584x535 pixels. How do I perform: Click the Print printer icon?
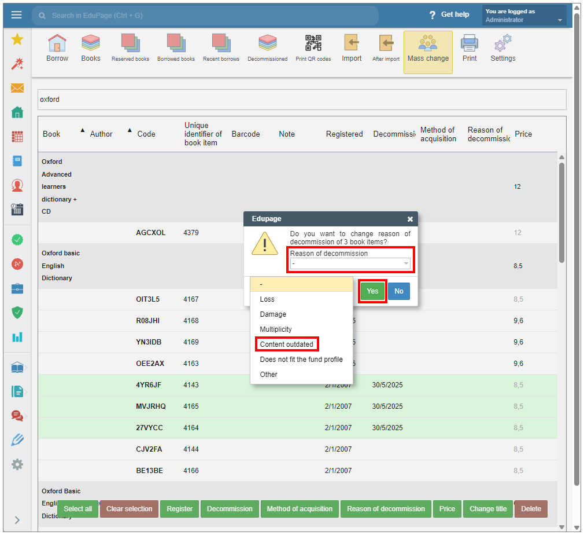[x=470, y=48]
